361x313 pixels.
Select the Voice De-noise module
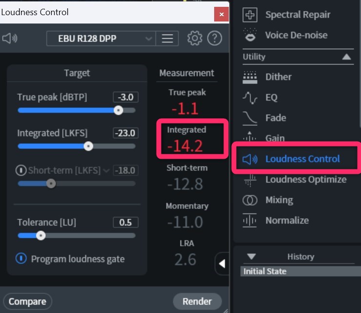pos(296,35)
